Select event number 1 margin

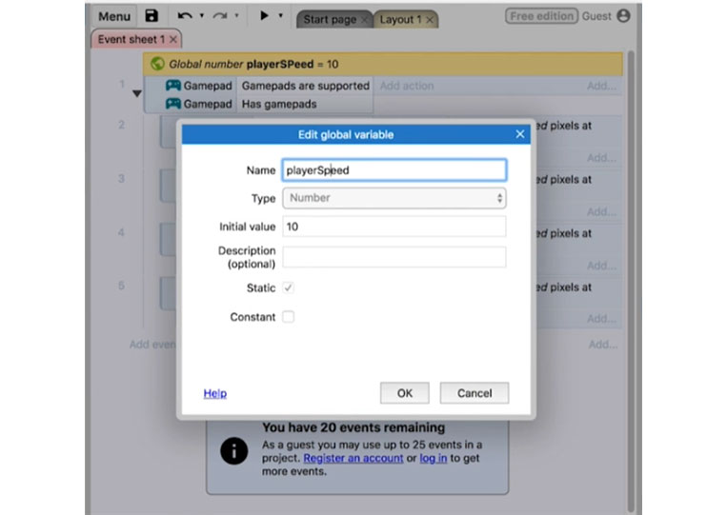[x=122, y=85]
